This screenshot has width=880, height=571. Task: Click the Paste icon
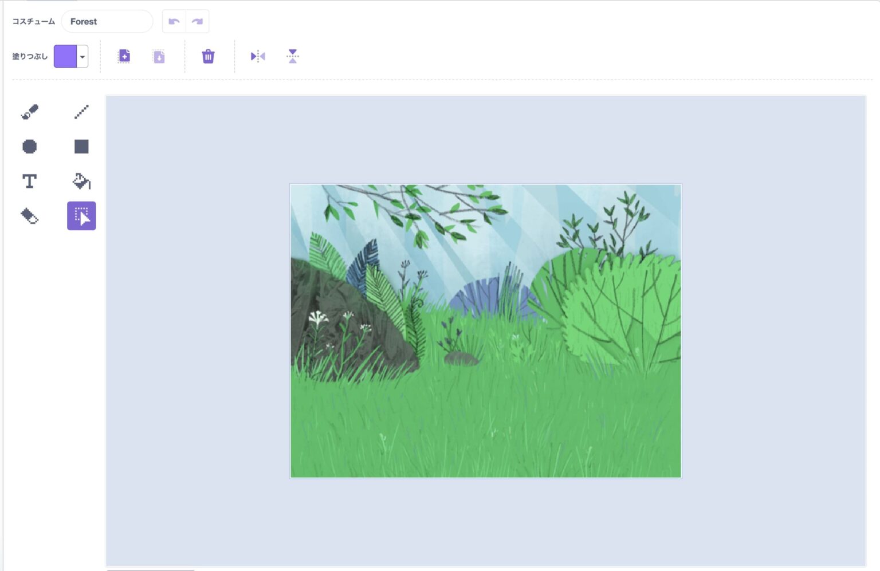click(159, 56)
